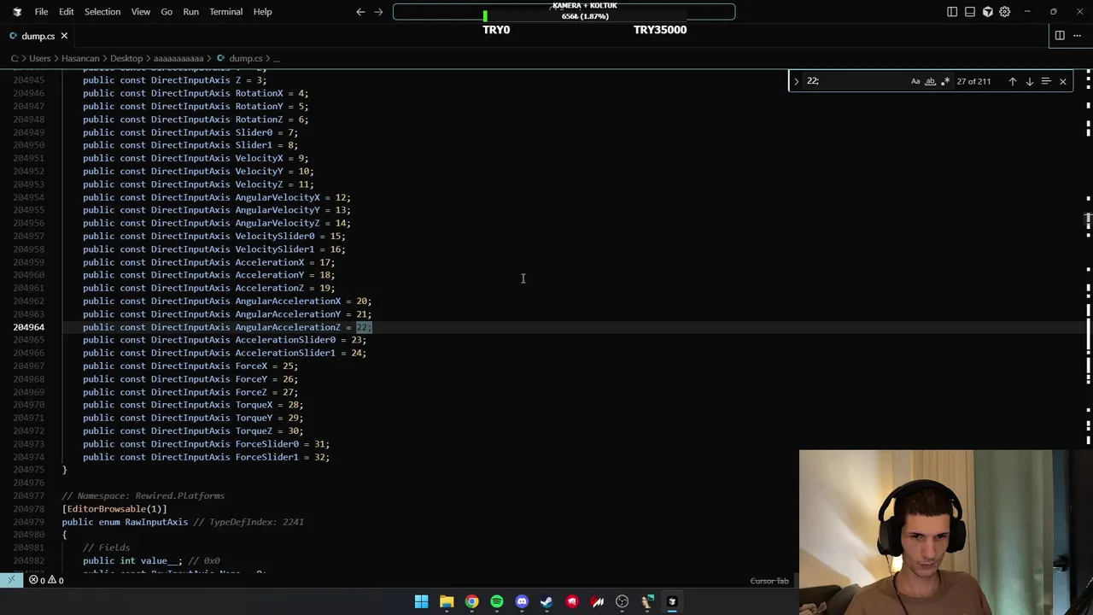Open the View menu
Image resolution: width=1093 pixels, height=615 pixels.
click(x=141, y=12)
